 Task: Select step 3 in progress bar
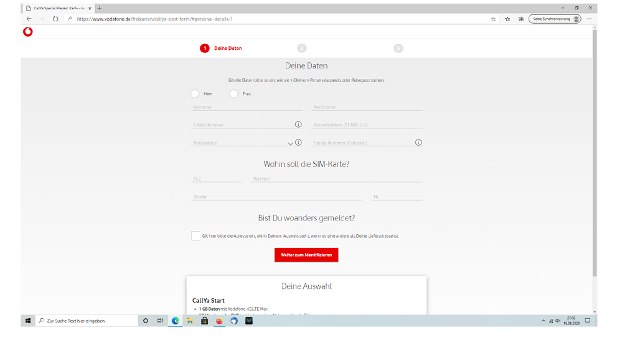click(398, 49)
